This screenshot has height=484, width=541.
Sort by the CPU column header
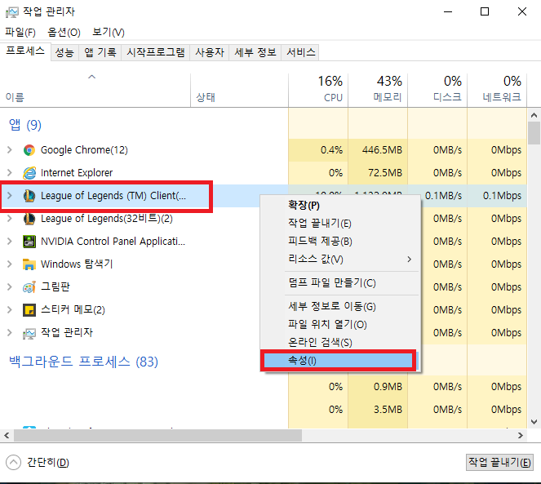tap(318, 91)
